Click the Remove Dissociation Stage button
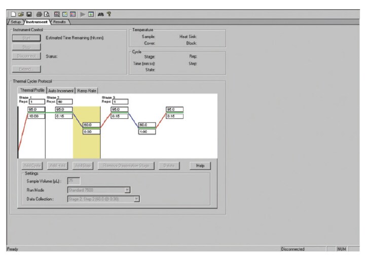Image resolution: width=367 pixels, height=260 pixels. tap(126, 165)
